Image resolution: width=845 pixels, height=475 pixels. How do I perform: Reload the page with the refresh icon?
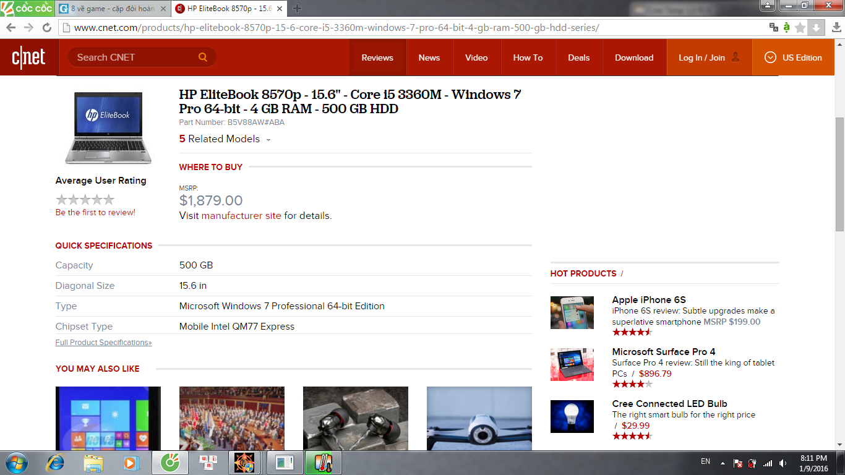click(46, 28)
